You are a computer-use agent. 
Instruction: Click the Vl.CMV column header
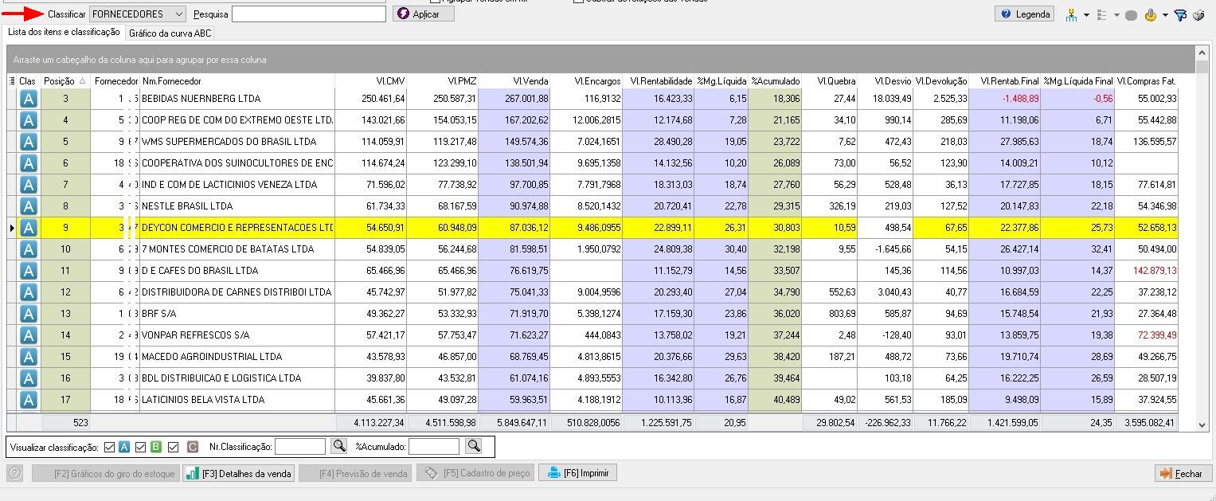[371, 81]
